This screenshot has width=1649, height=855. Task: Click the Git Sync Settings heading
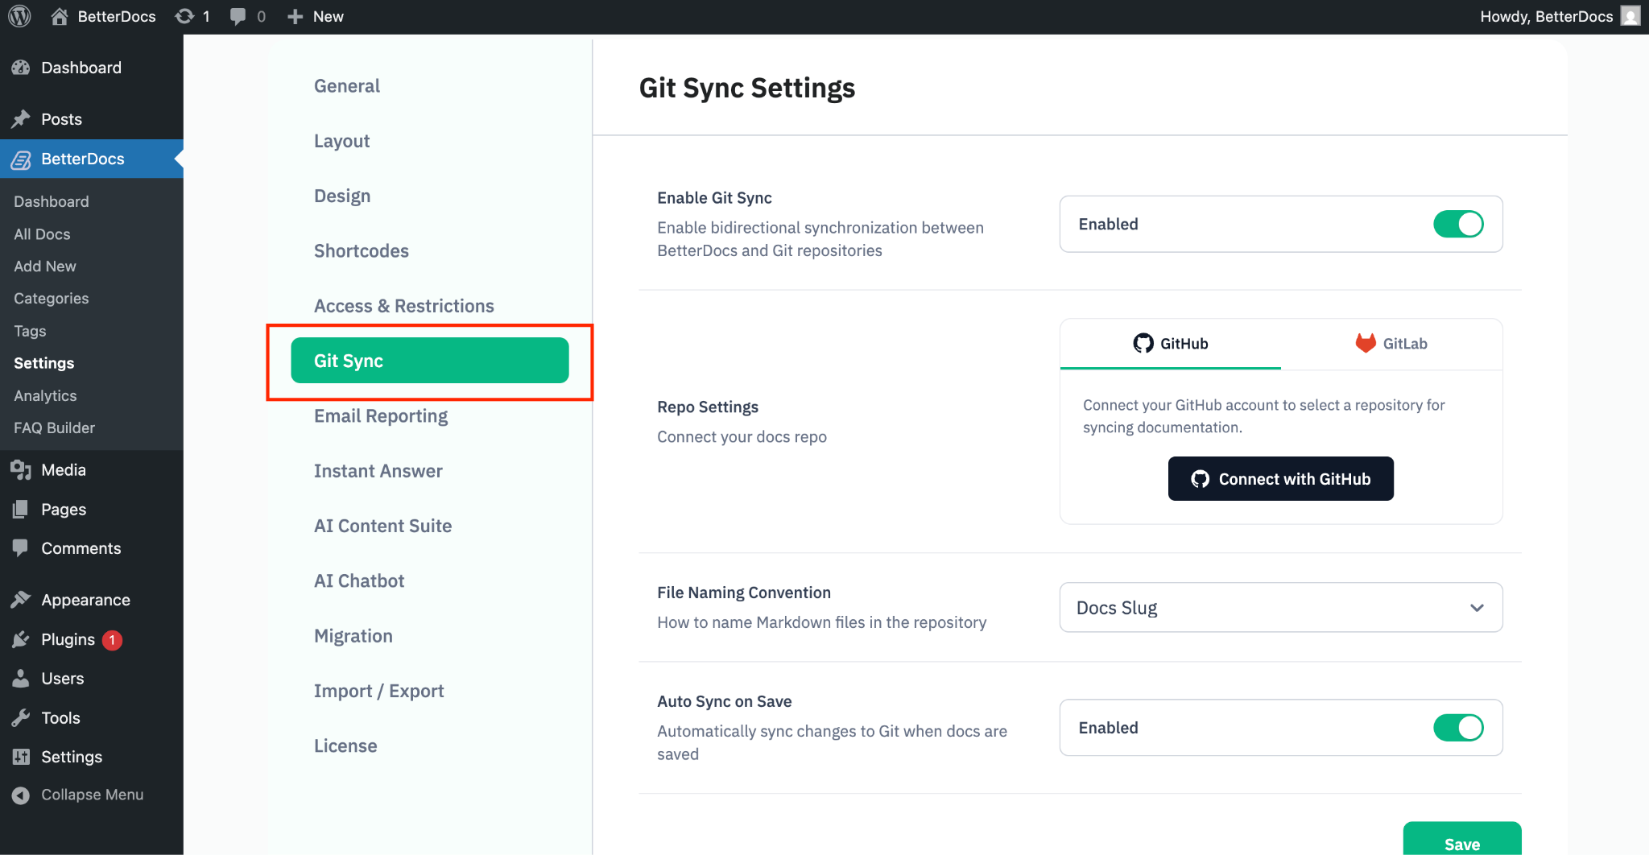click(747, 88)
